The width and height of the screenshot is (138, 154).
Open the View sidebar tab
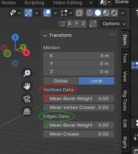click(125, 76)
